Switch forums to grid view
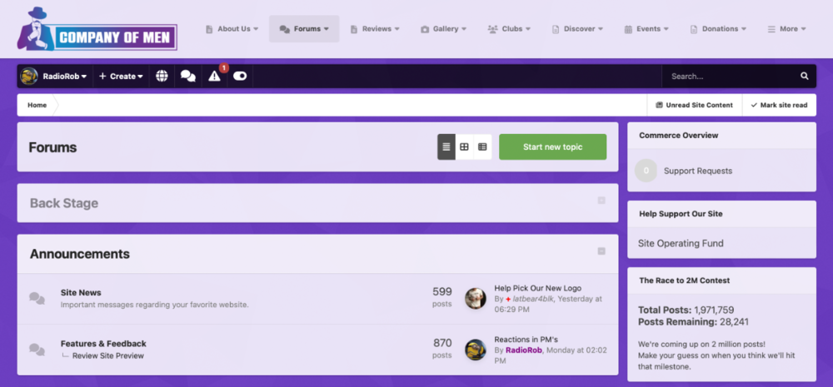The height and width of the screenshot is (387, 833). 464,147
